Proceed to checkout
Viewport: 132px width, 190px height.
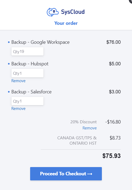coord(66,174)
